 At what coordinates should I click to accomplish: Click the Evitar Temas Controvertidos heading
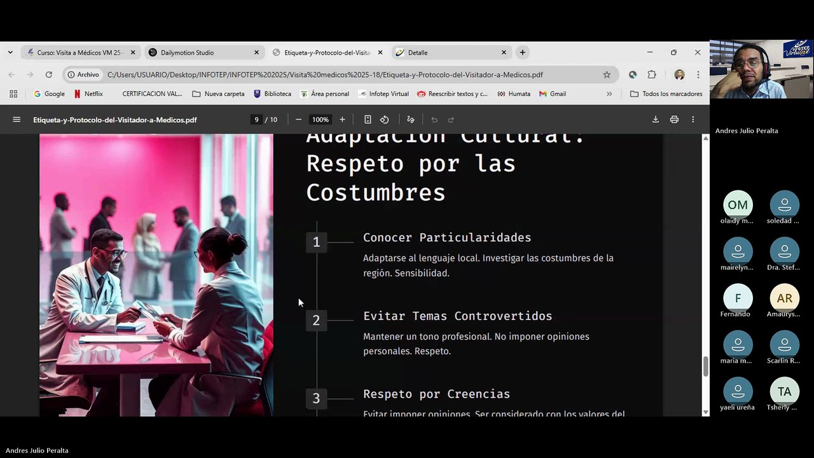tap(457, 316)
